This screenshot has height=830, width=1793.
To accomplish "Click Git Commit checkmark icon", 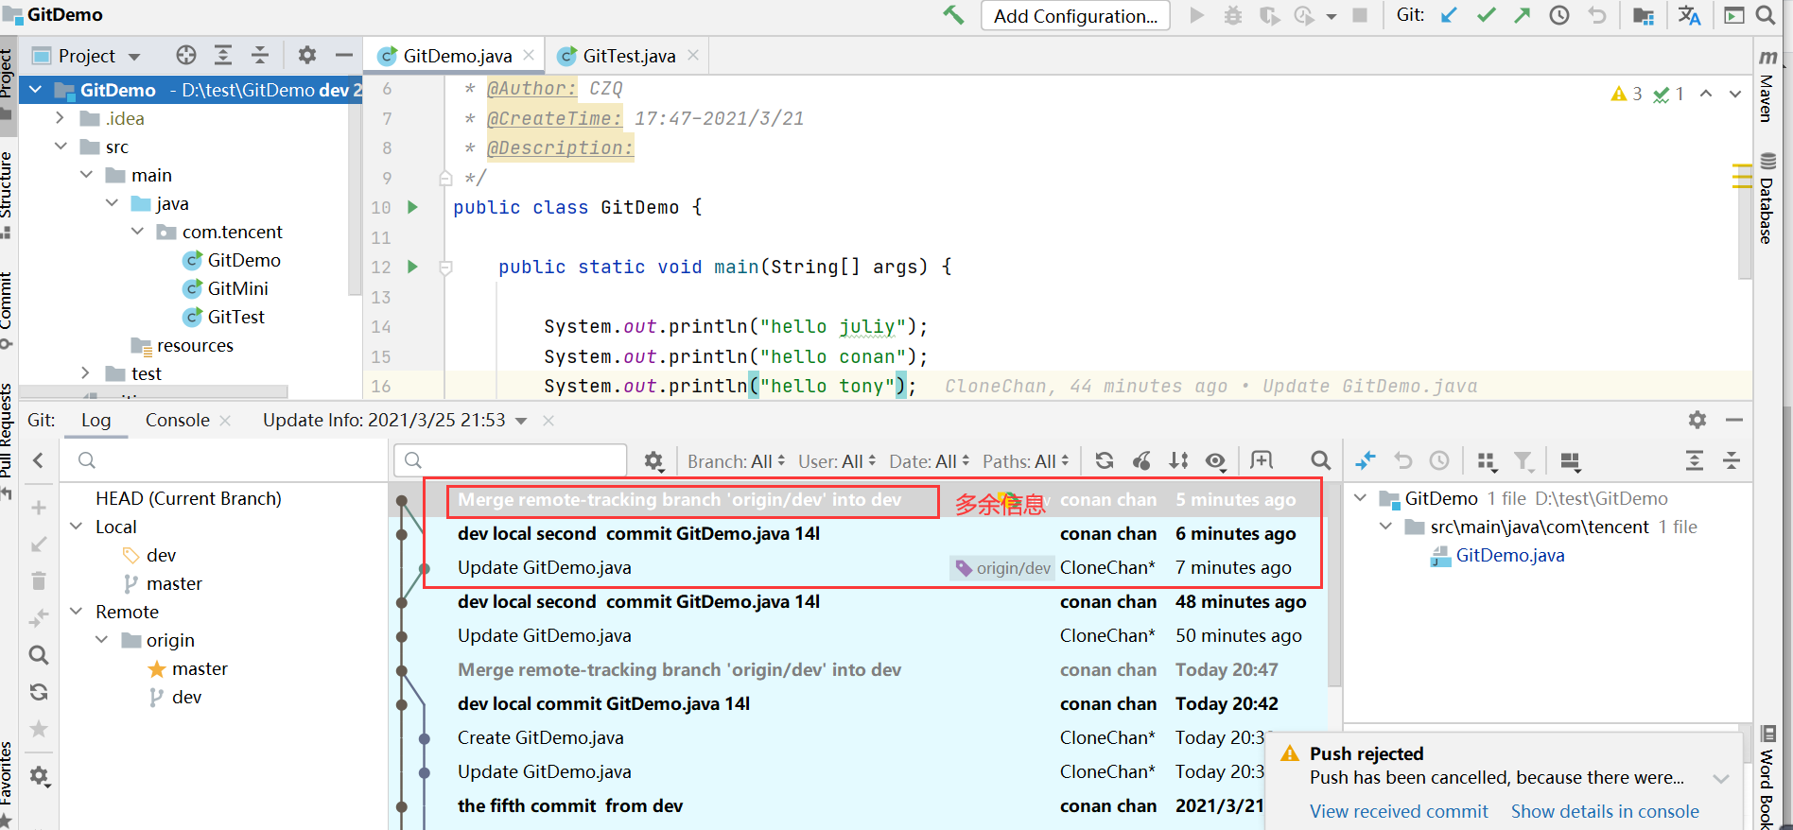I will 1486,15.
